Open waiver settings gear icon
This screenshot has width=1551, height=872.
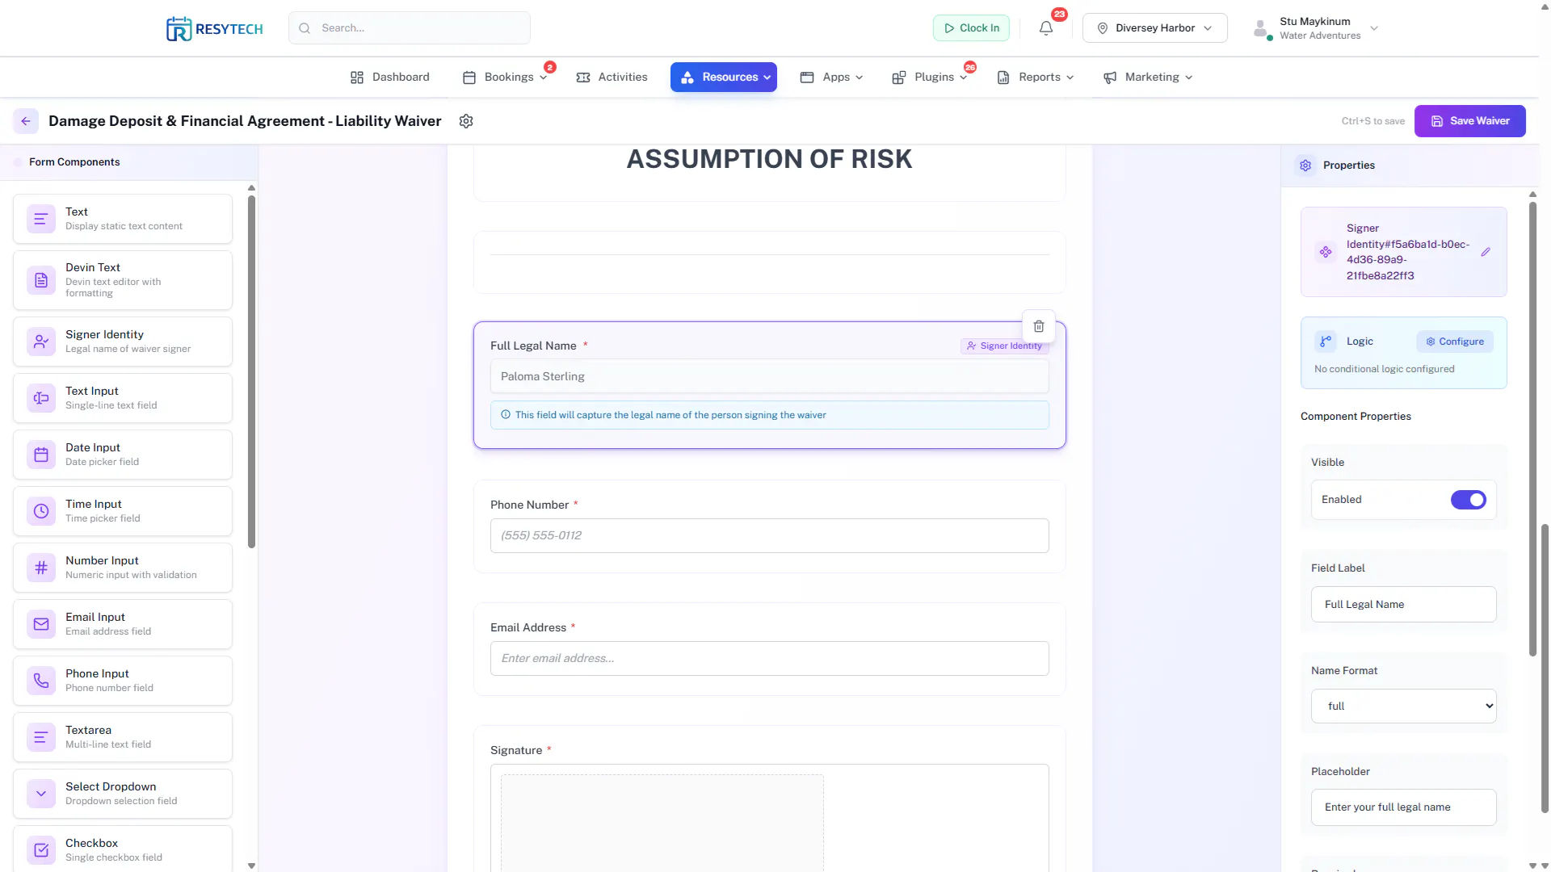click(x=466, y=121)
